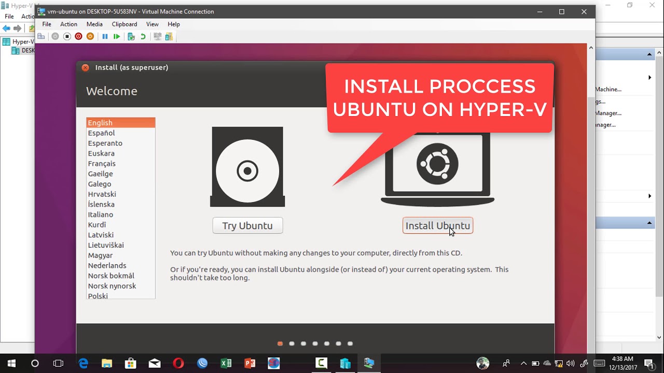Viewport: 664px width, 373px height.
Task: Select Esperanto in the language list
Action: (120, 143)
